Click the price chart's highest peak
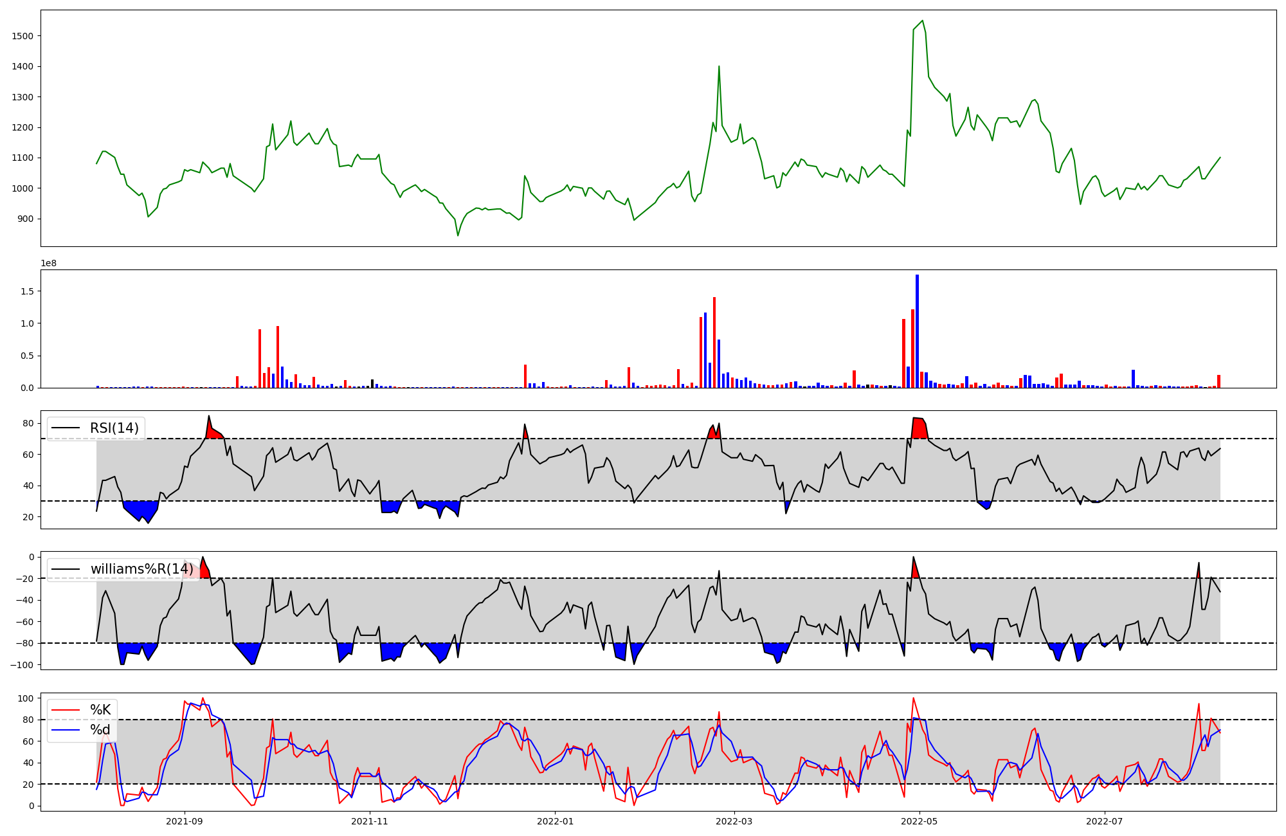1286x836 pixels. tap(922, 21)
